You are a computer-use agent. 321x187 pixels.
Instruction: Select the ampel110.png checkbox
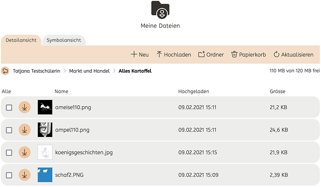click(9, 130)
